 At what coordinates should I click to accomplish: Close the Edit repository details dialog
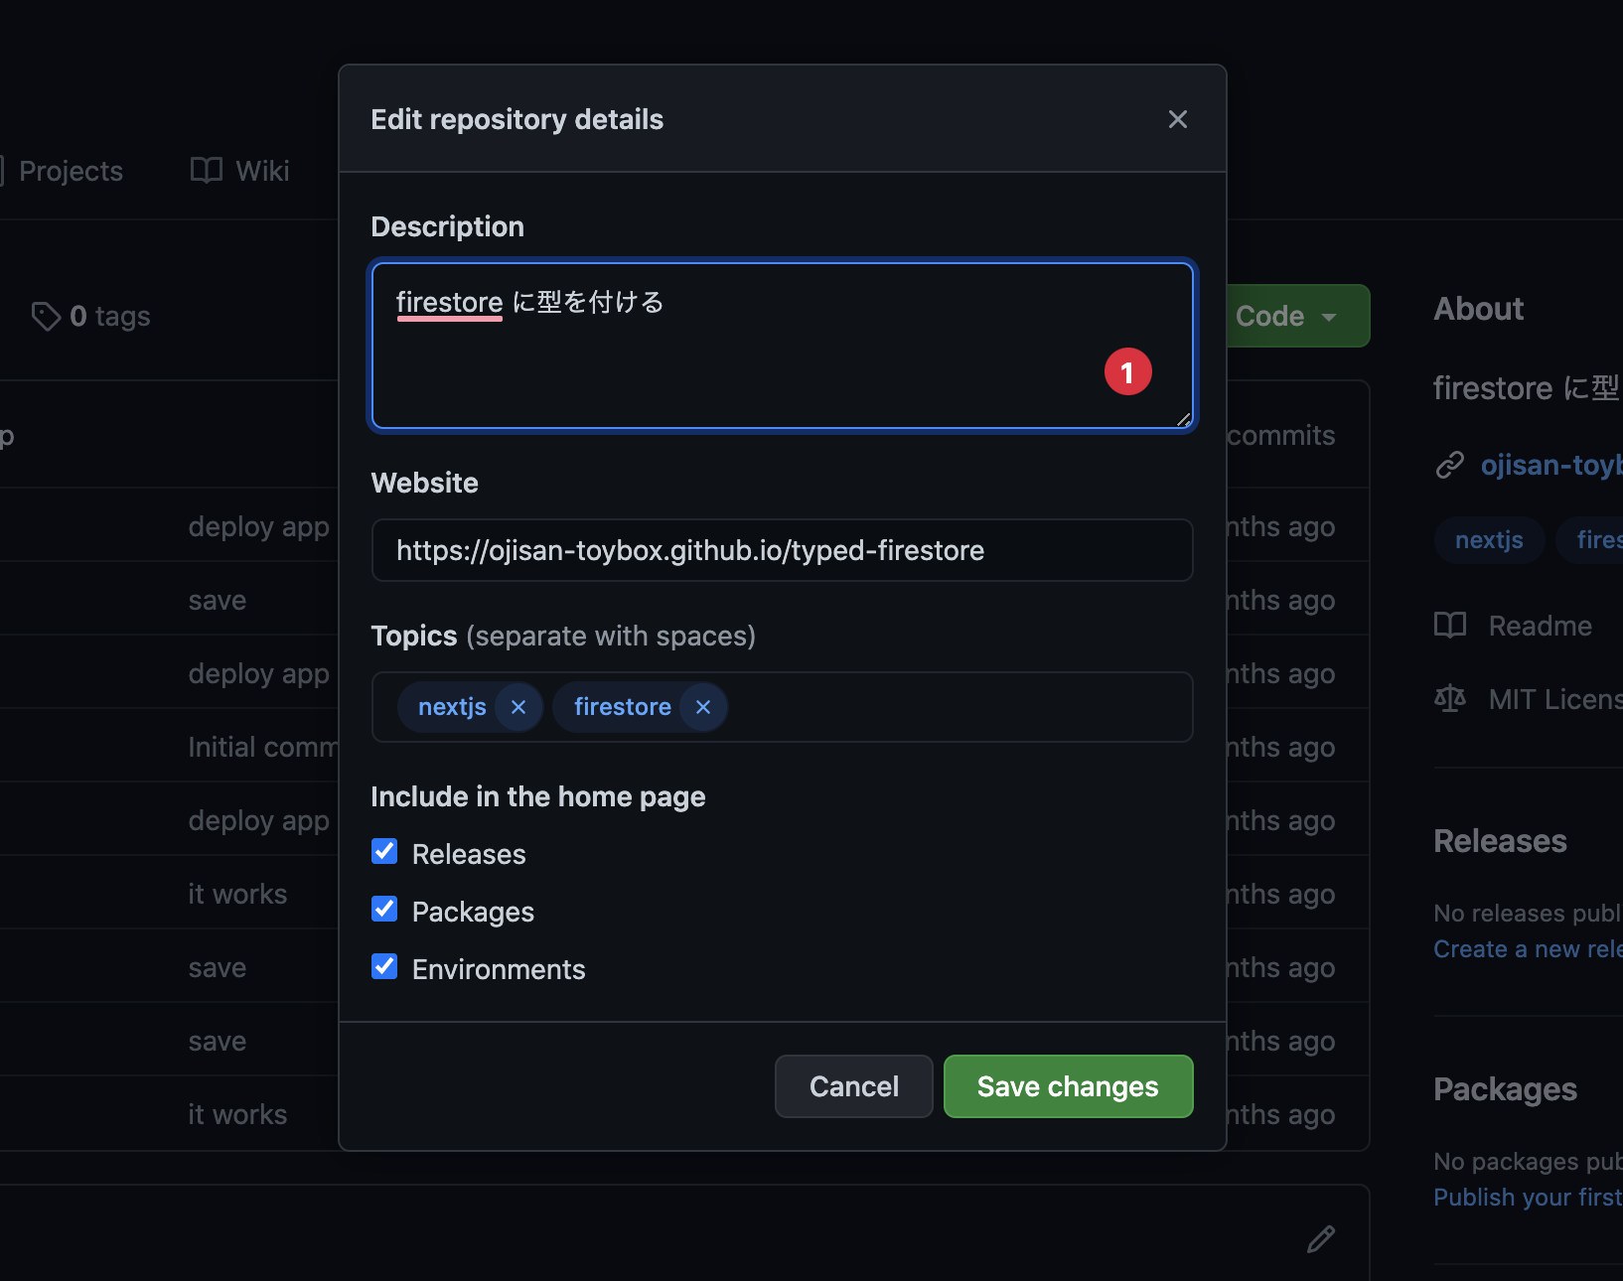pyautogui.click(x=1178, y=119)
